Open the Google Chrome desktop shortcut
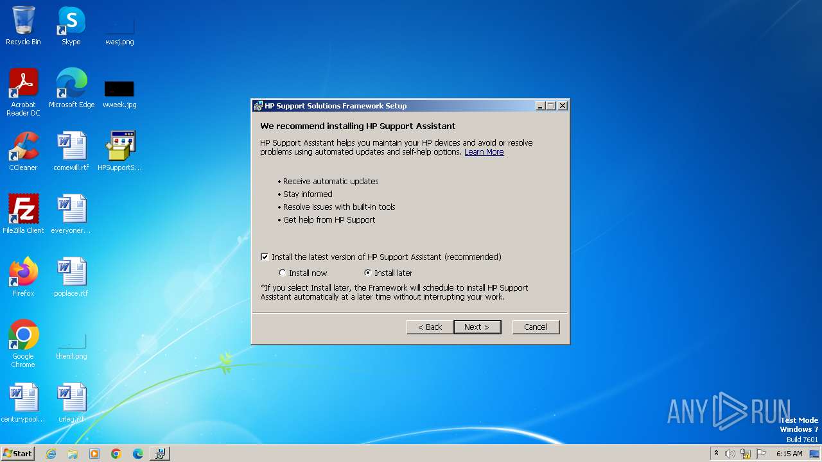Screen dimensions: 822x462 point(23,344)
